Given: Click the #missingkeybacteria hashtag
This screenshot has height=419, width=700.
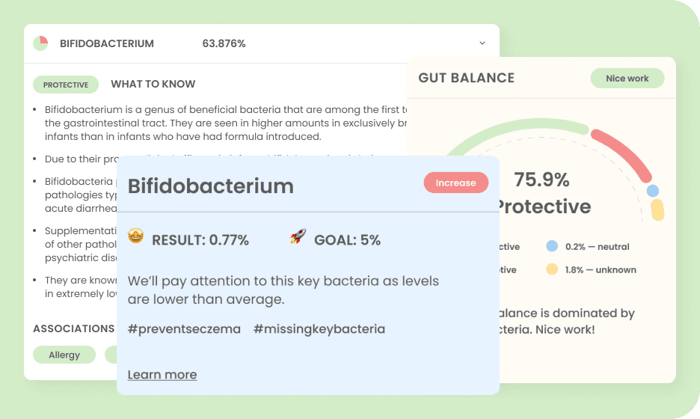Looking at the screenshot, I should coord(319,329).
